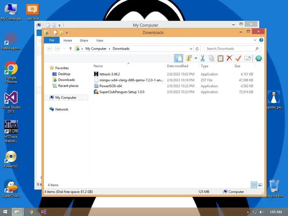This screenshot has height=216, width=288.
Task: Toggle the navigation pane layout icon
Action: tap(179, 58)
